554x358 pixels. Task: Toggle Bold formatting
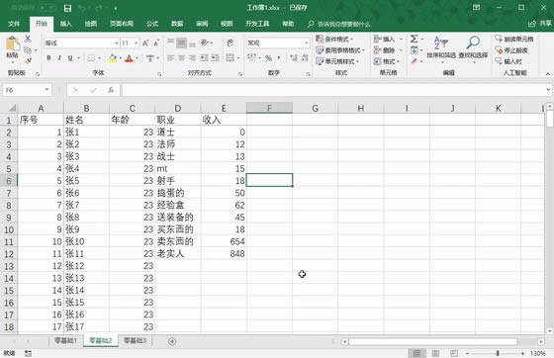pos(48,58)
